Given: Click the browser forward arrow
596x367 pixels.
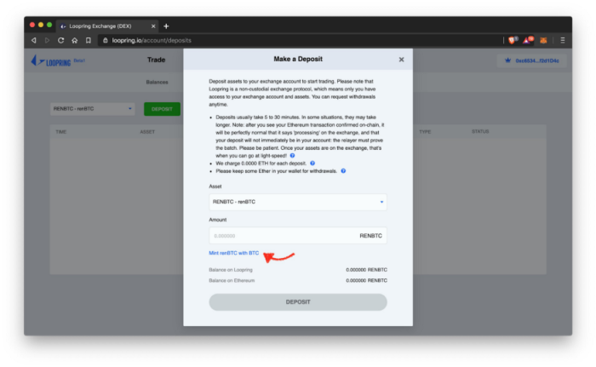Looking at the screenshot, I should pos(47,40).
